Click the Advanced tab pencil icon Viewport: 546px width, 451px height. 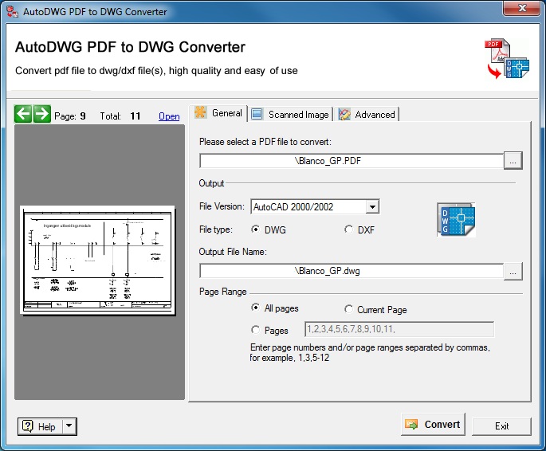coord(344,114)
